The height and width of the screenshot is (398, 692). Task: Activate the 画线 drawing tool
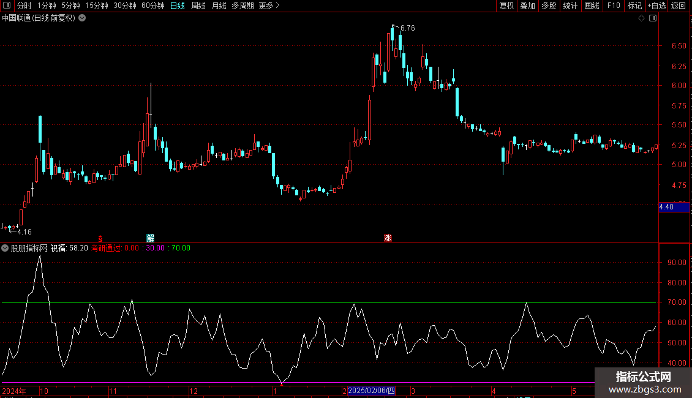point(592,6)
